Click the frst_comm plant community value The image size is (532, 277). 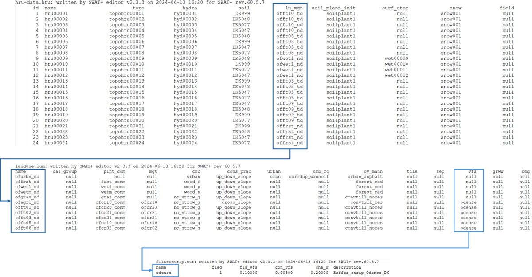[x=113, y=182]
